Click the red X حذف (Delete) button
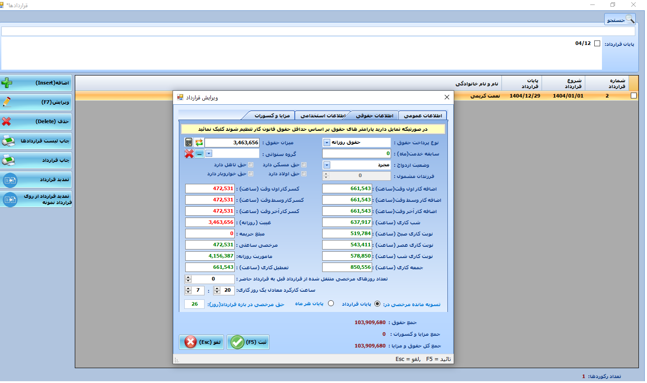Image resolution: width=647 pixels, height=383 pixels. (x=36, y=122)
